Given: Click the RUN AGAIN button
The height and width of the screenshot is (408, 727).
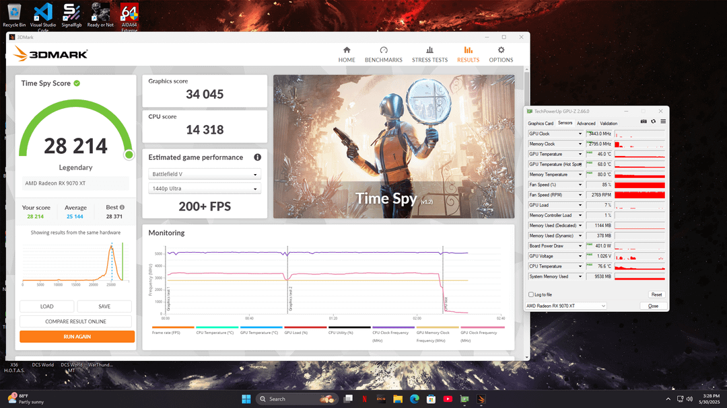Looking at the screenshot, I should (x=77, y=337).
